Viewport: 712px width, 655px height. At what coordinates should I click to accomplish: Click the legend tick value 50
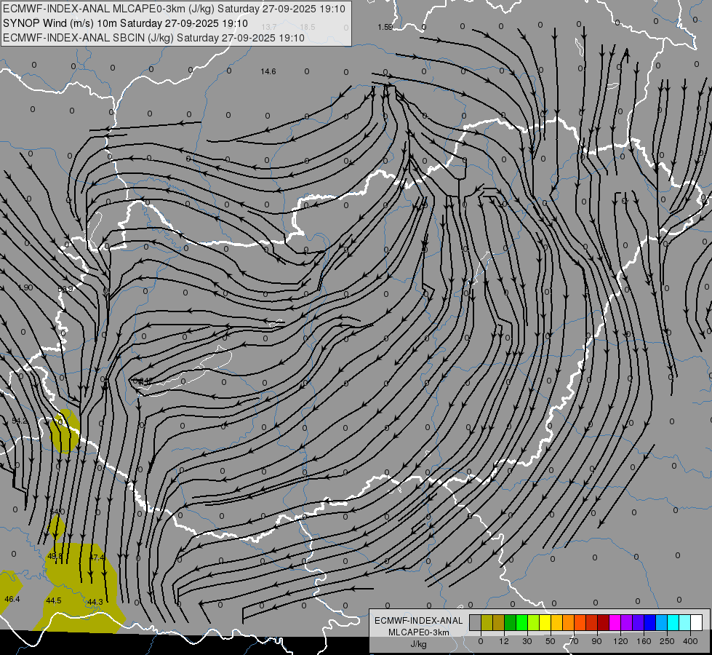pyautogui.click(x=551, y=641)
